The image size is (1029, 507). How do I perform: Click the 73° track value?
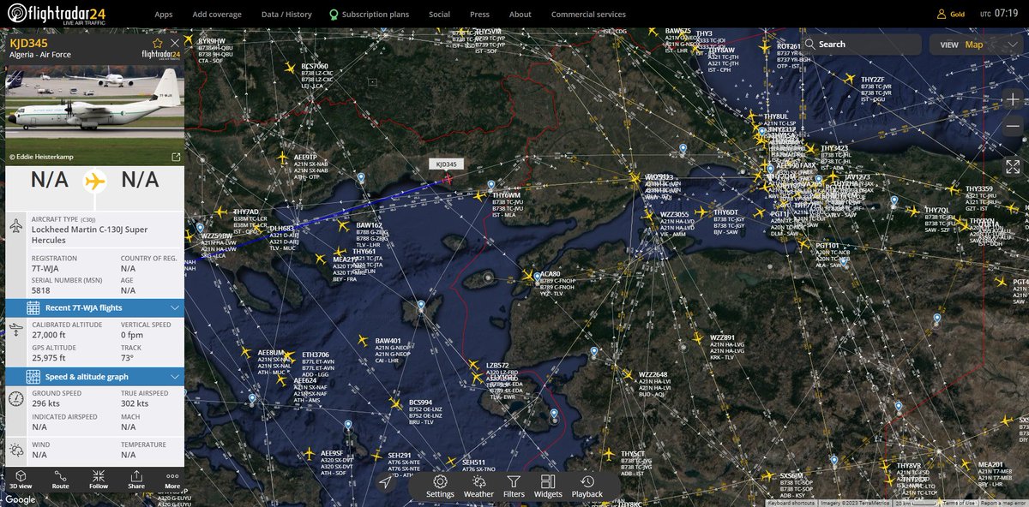click(x=129, y=358)
